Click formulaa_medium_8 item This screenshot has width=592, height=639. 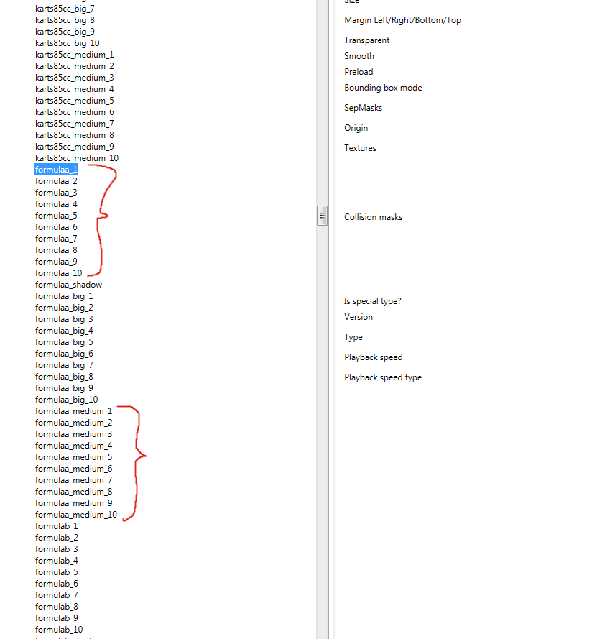[x=74, y=492]
